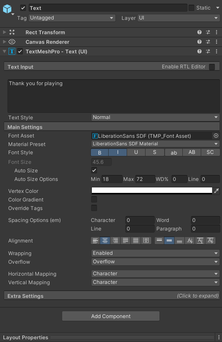The image size is (222, 342).
Task: Open Rect Transform preset selector
Action: [x=208, y=32]
